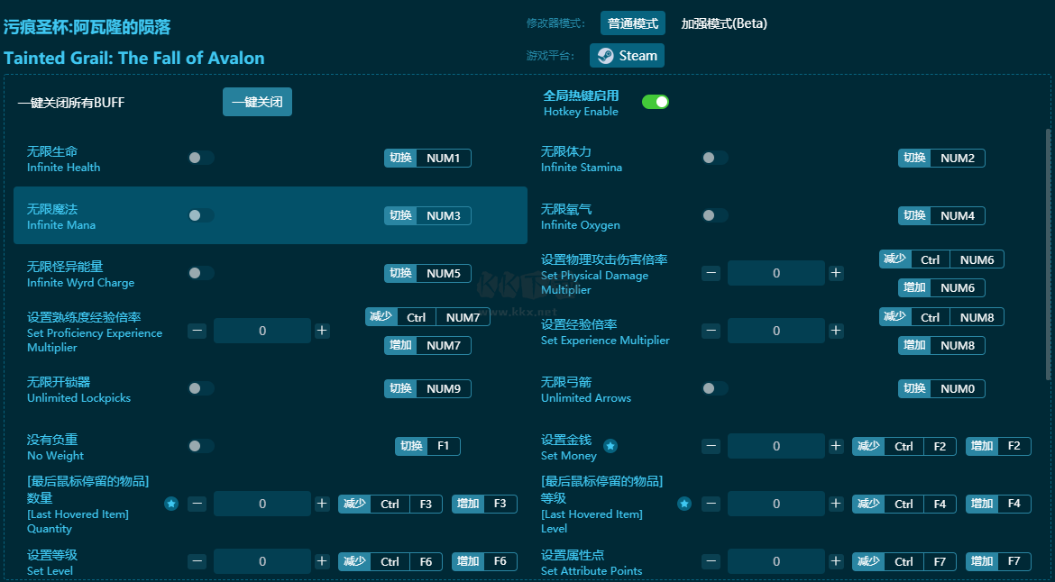Viewport: 1055px width, 582px height.
Task: Click Set Money value field
Action: [776, 446]
